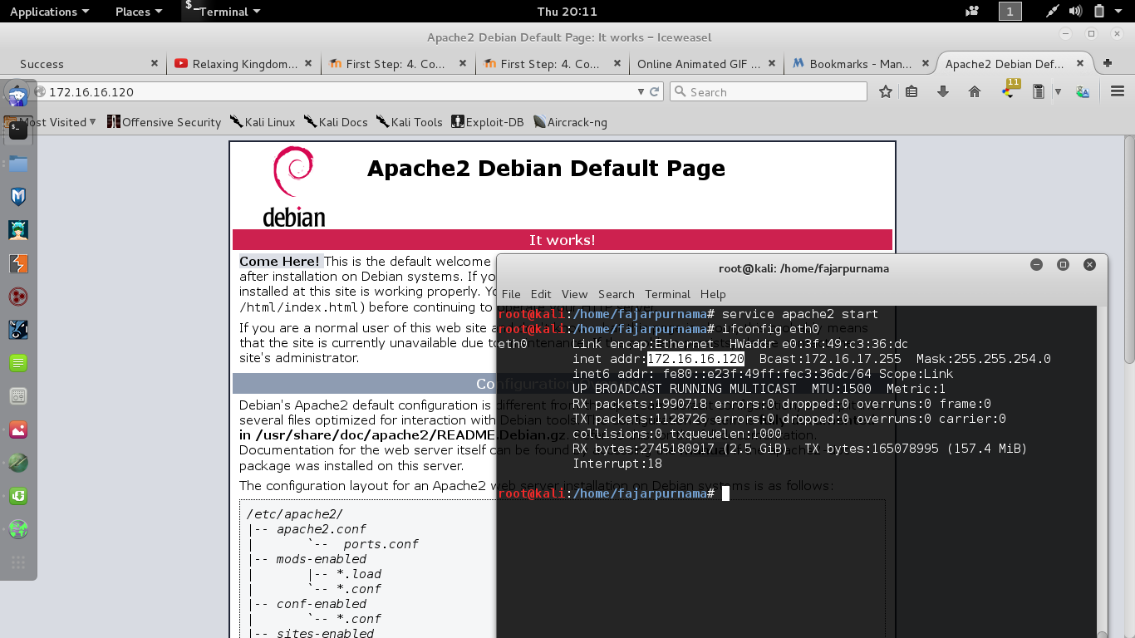The height and width of the screenshot is (638, 1135).
Task: Open the Files folder dock icon
Action: (17, 163)
